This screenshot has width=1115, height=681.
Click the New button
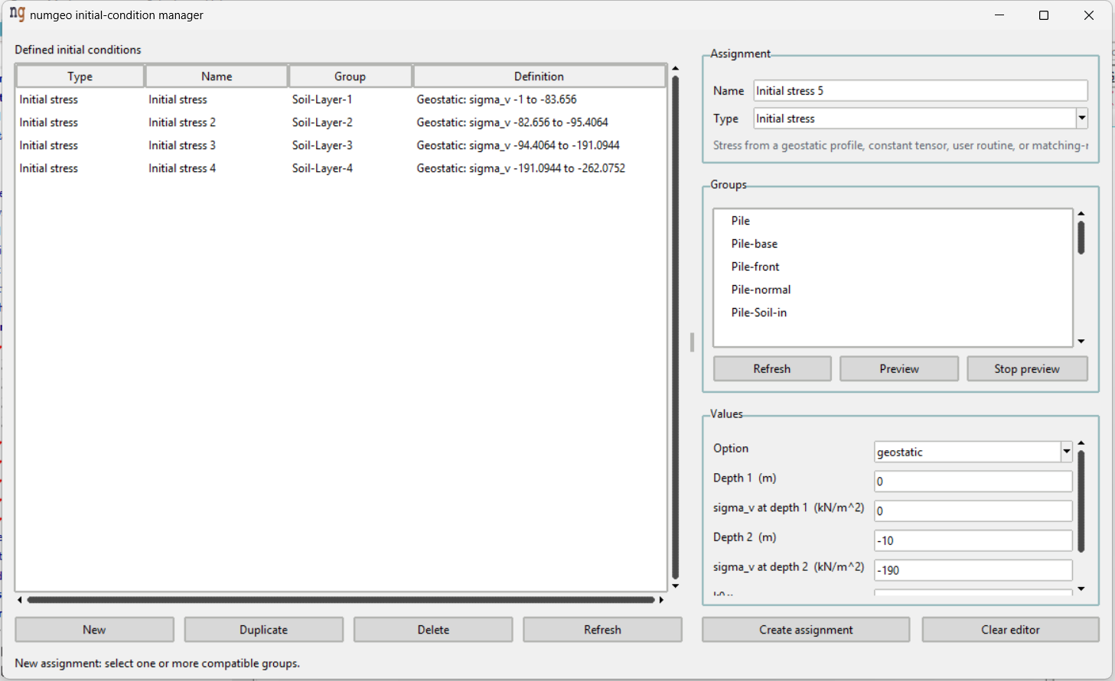tap(94, 630)
